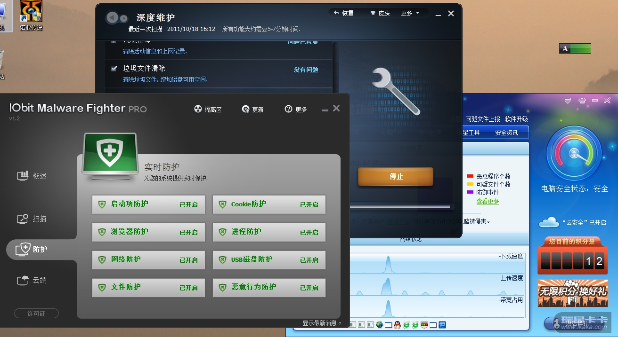This screenshot has width=618, height=337.
Task: Click the shirt skin icon in Rising window
Action: pos(582,100)
